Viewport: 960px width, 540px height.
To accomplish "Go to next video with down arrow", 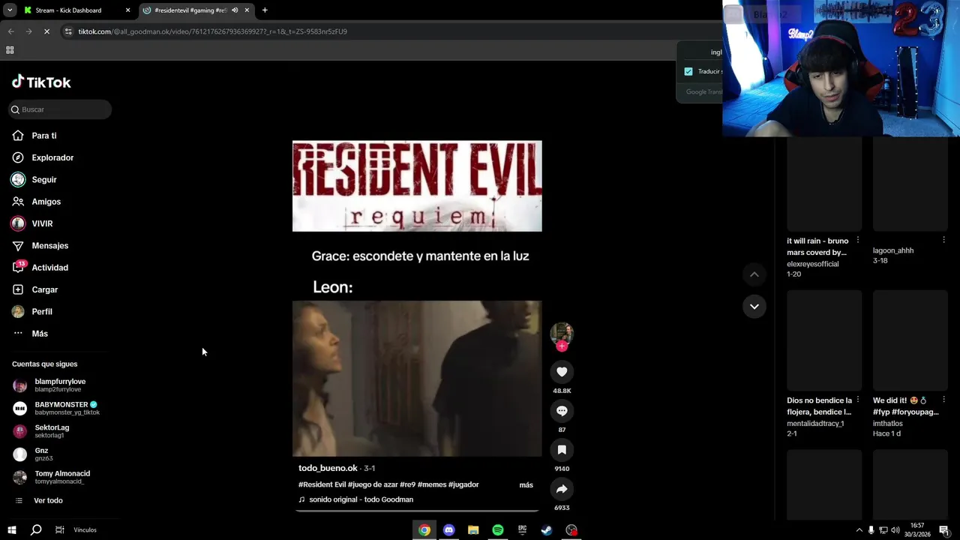I will (x=754, y=306).
